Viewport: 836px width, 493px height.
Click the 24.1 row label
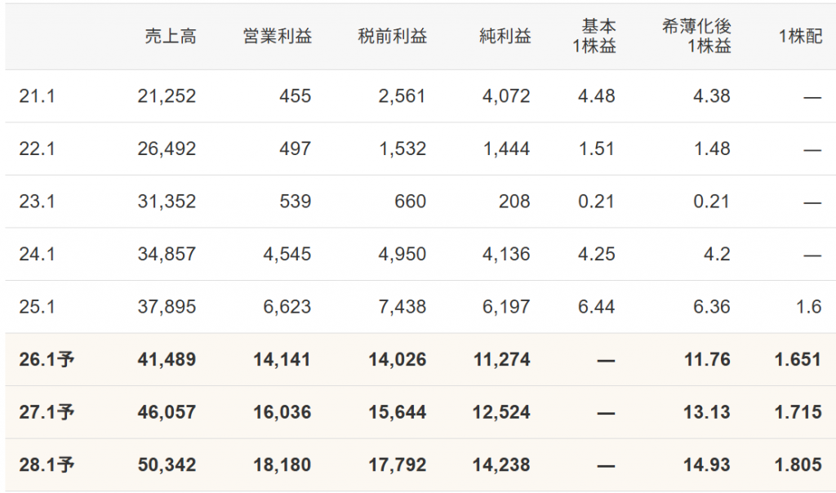37,254
